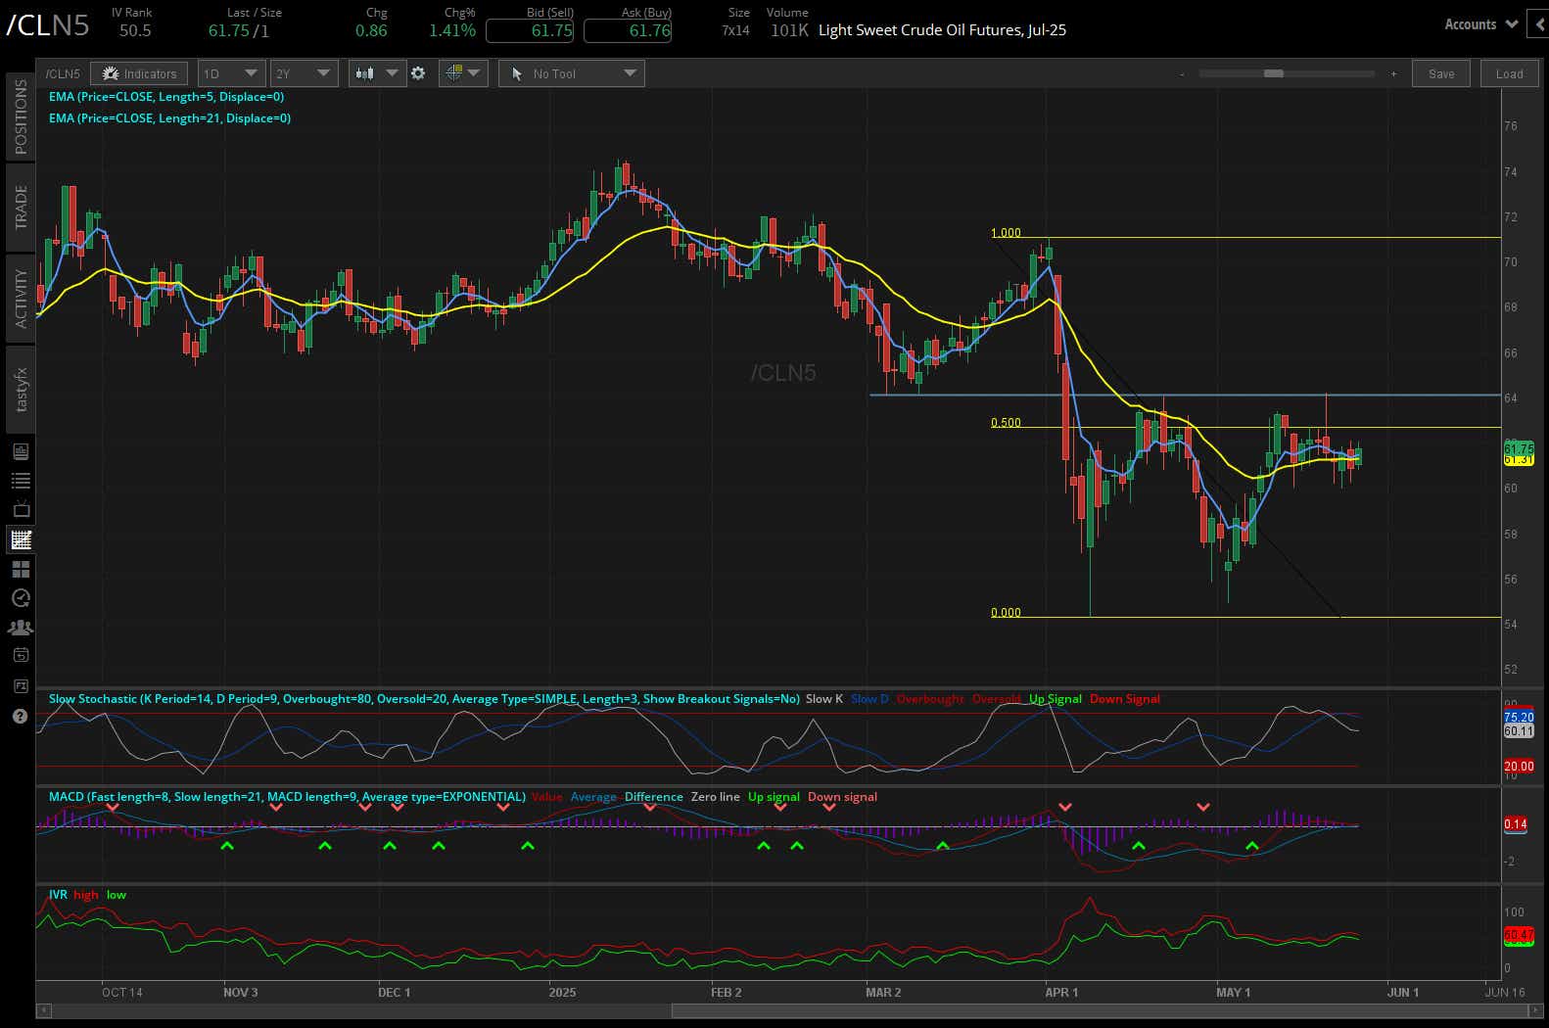Click zoom slider handle in chart toolbar

[1274, 73]
